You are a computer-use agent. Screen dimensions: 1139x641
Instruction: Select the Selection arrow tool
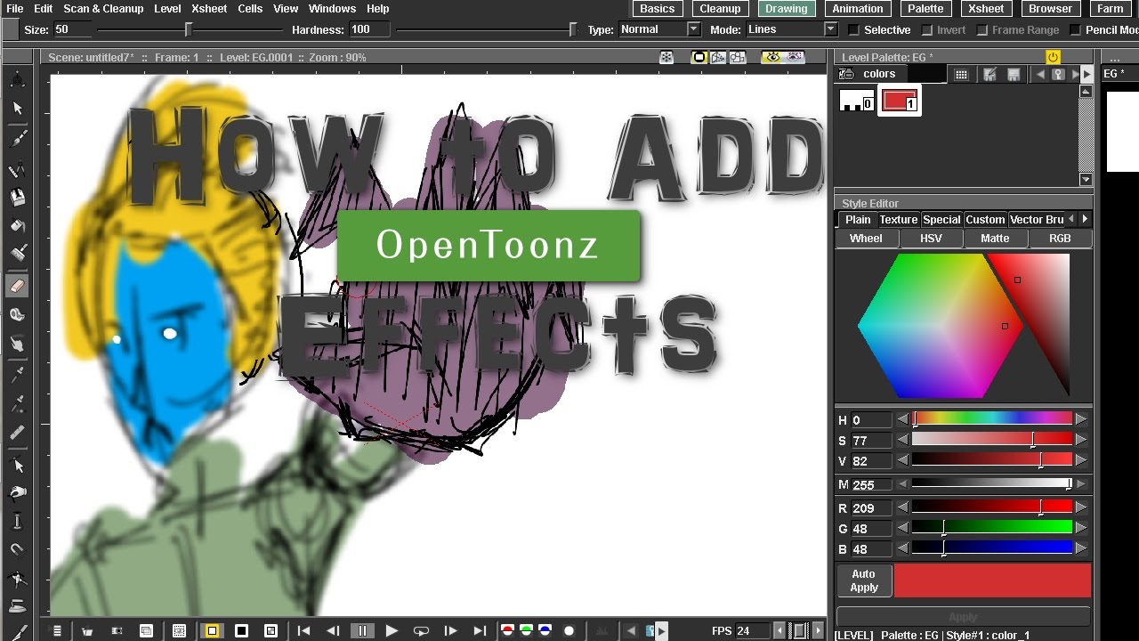pyautogui.click(x=17, y=109)
